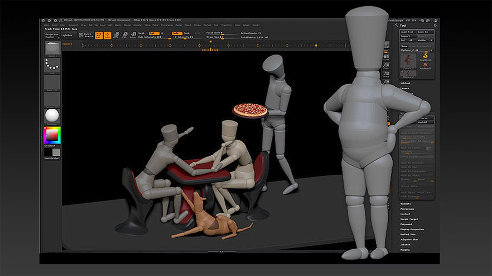The height and width of the screenshot is (276, 492).
Task: Click the SwitchColor button
Action: (52, 158)
